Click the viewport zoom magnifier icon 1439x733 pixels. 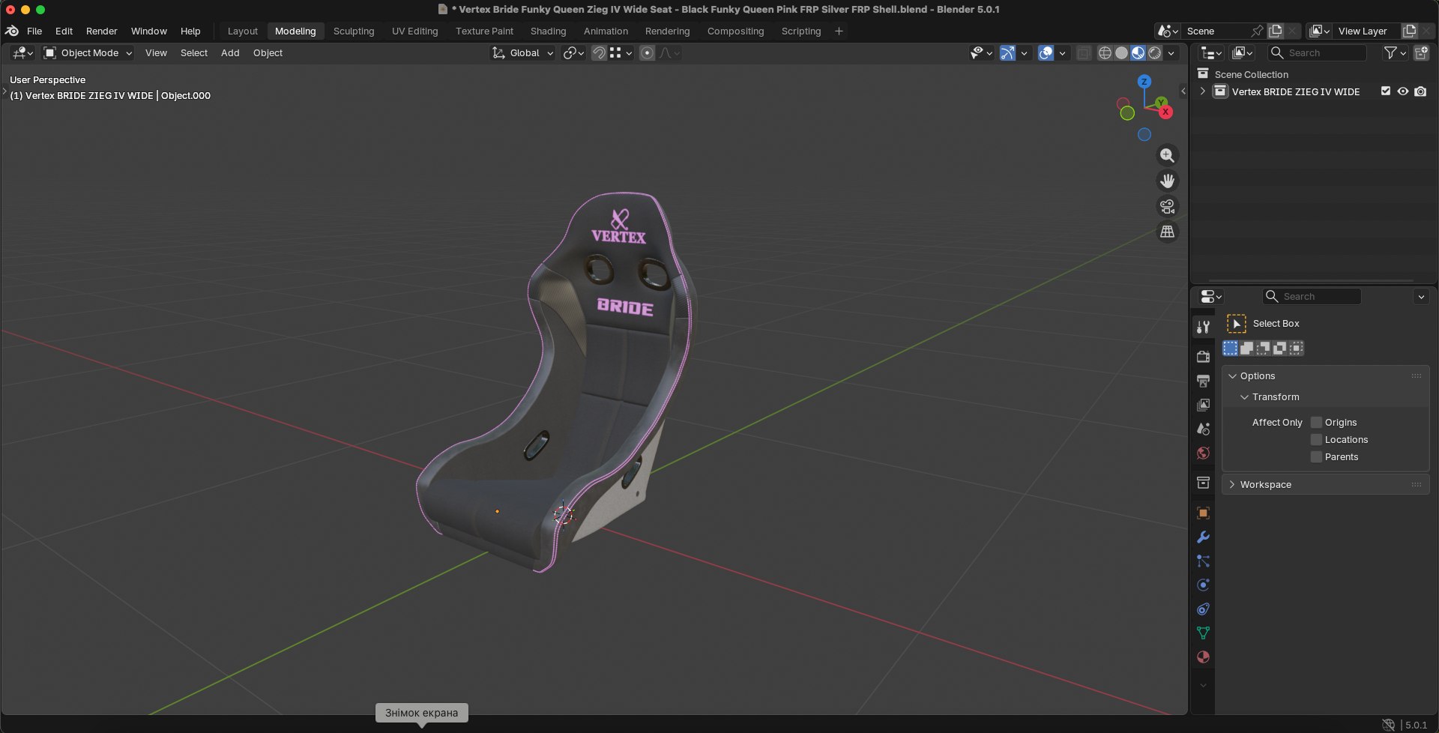coord(1167,155)
